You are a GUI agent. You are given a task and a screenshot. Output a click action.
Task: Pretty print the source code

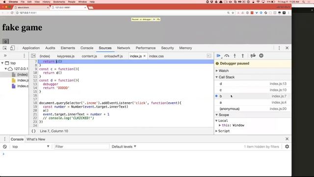[34, 131]
